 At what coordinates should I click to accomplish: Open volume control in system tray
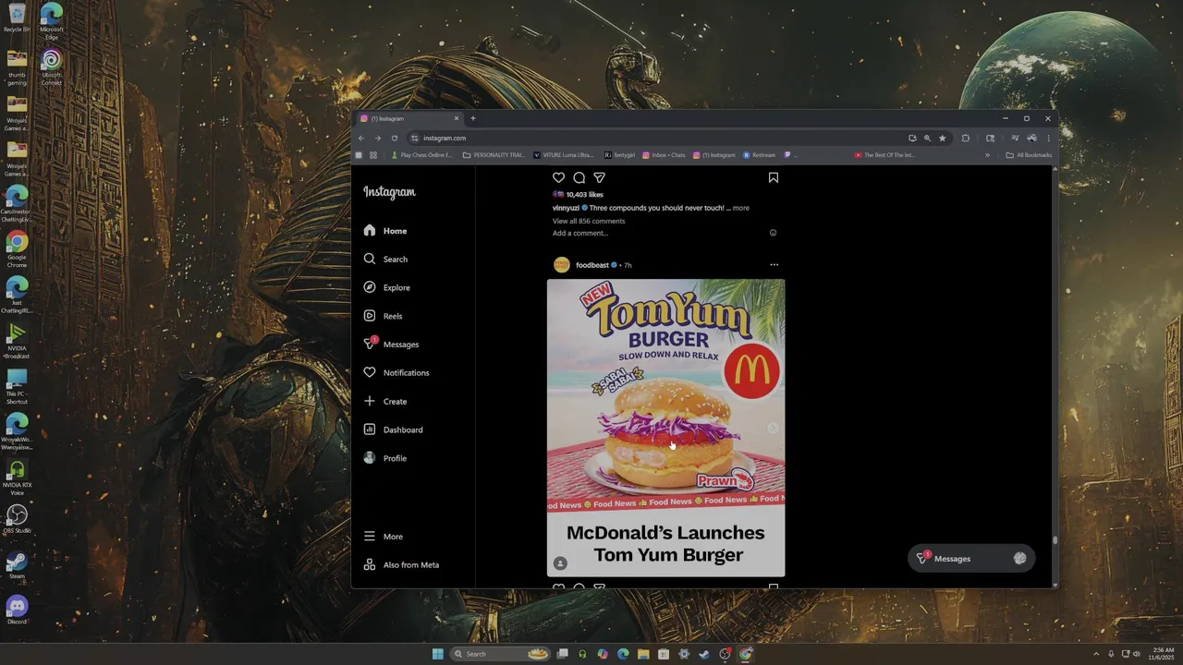1137,654
